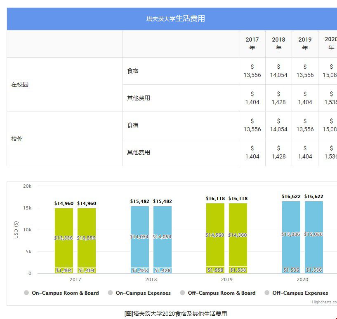The height and width of the screenshot is (319, 337).
Task: Click the left 2017 bar's $13,556 segment
Action: pyautogui.click(x=64, y=238)
